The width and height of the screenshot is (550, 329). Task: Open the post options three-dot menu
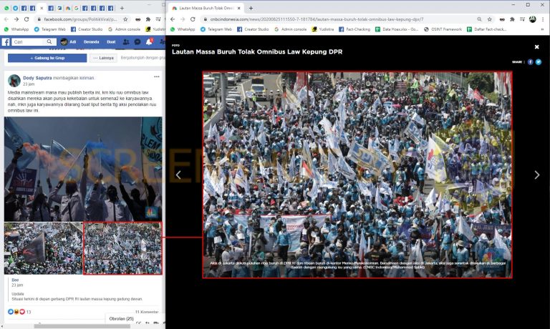point(156,77)
